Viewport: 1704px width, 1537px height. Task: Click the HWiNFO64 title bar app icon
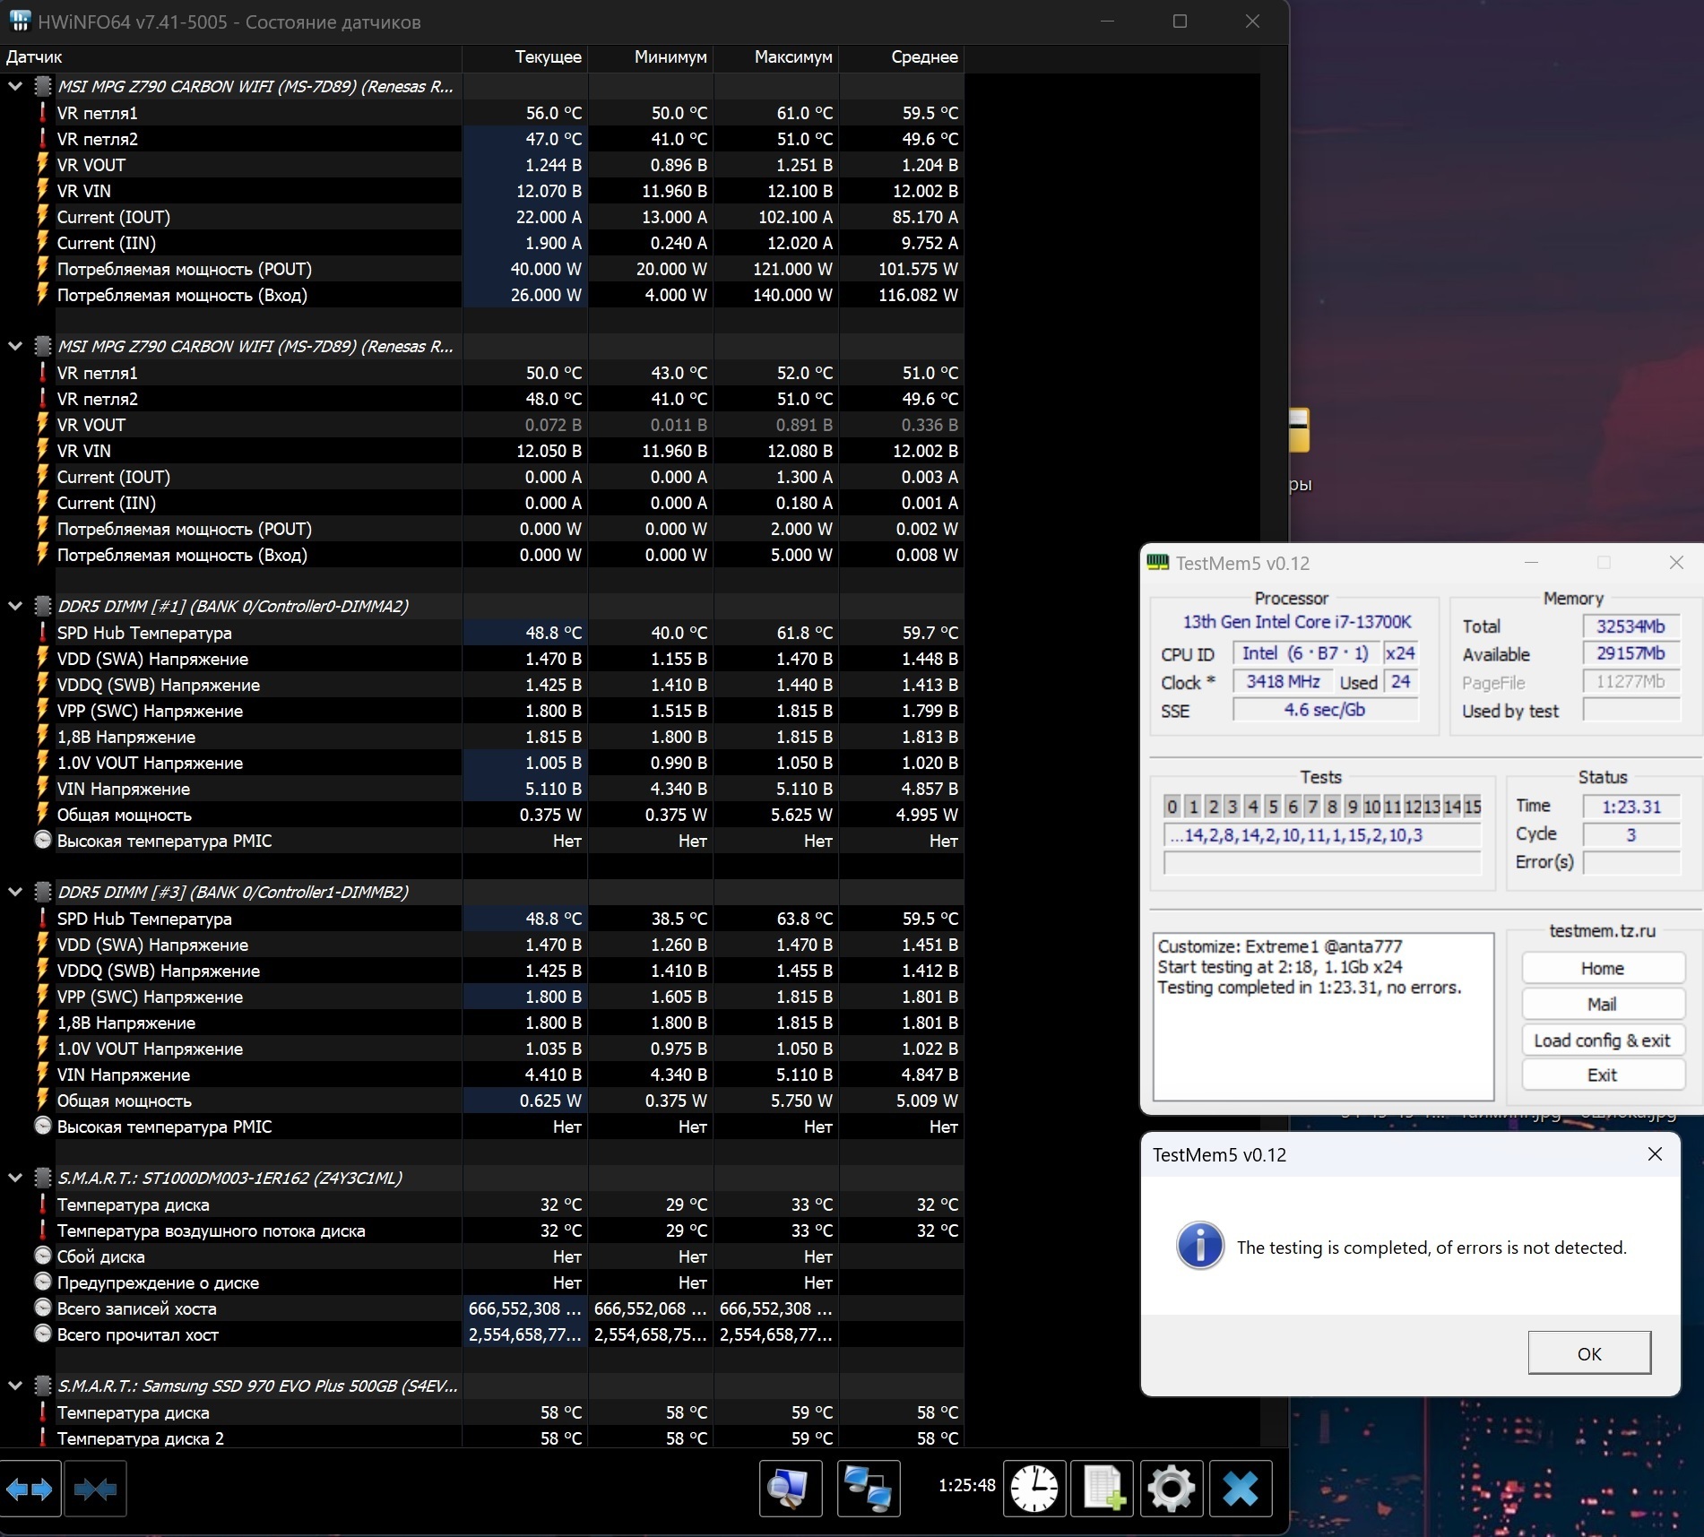[20, 22]
